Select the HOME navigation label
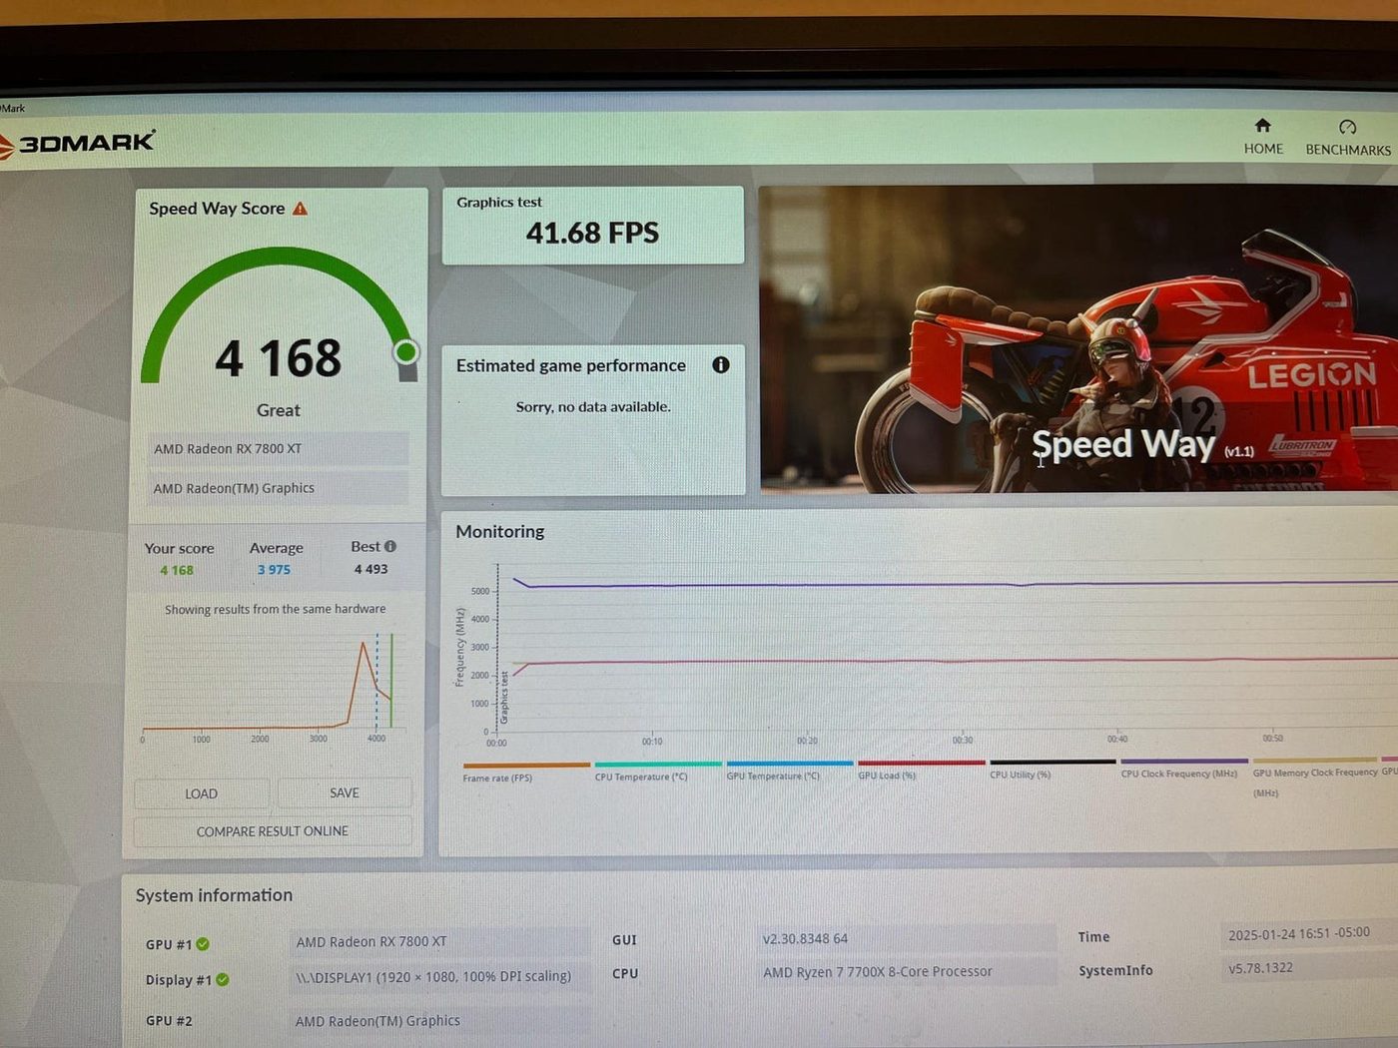The height and width of the screenshot is (1048, 1398). 1263,149
